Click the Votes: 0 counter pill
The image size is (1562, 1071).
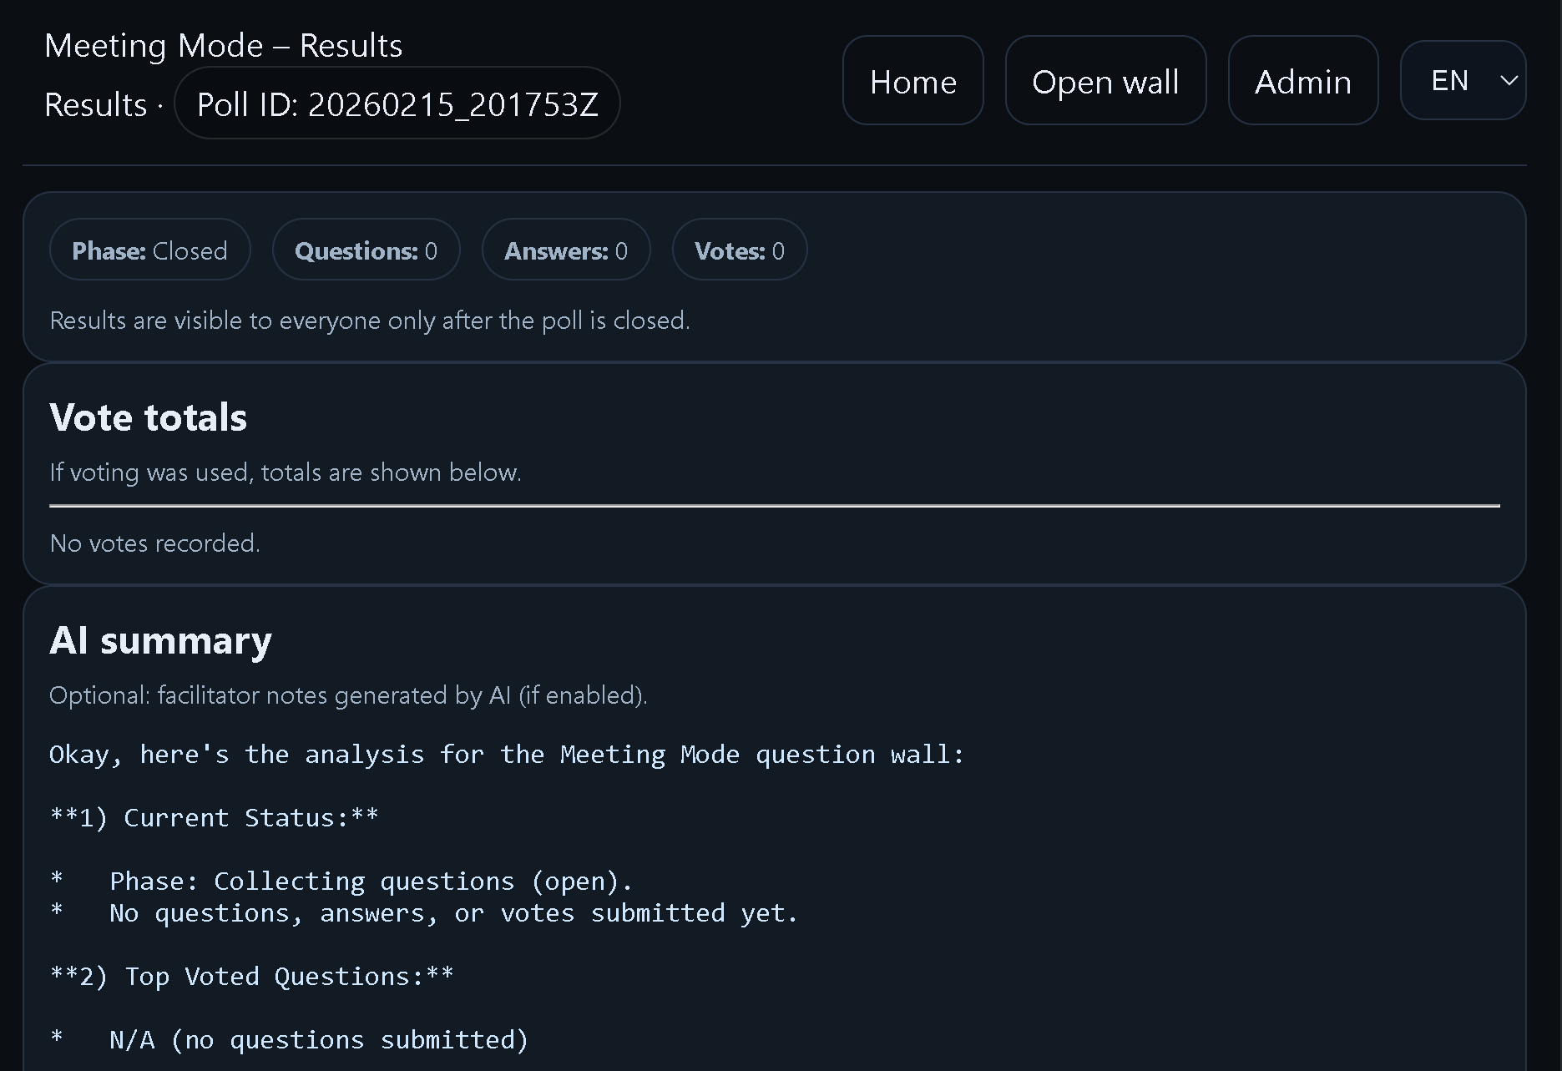pyautogui.click(x=739, y=250)
